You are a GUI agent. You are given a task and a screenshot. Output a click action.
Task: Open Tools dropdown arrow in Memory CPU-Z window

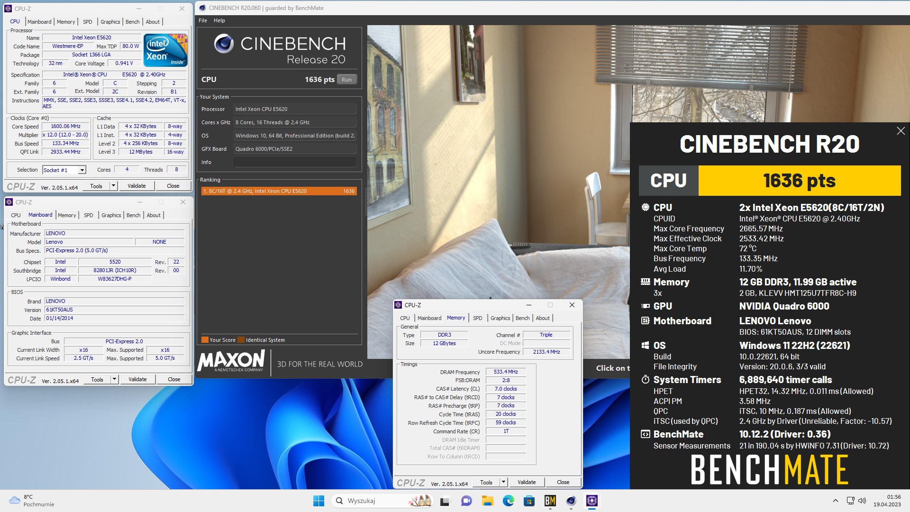(x=503, y=482)
